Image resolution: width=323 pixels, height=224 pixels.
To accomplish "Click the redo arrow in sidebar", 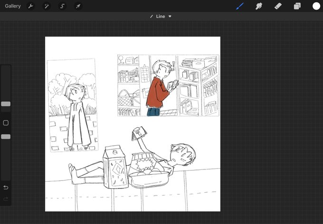I will click(x=6, y=199).
